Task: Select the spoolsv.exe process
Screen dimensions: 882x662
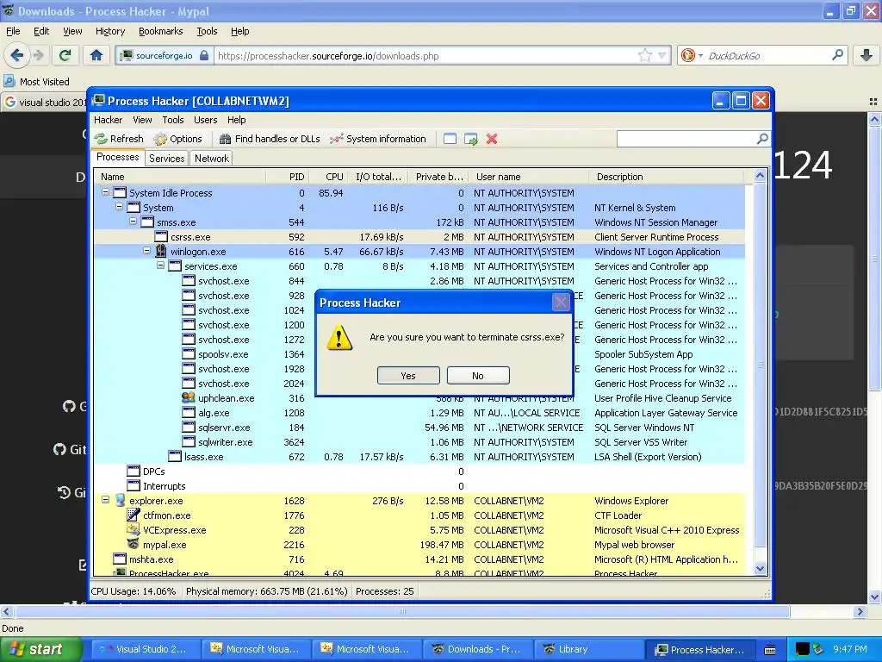Action: pos(419,354)
